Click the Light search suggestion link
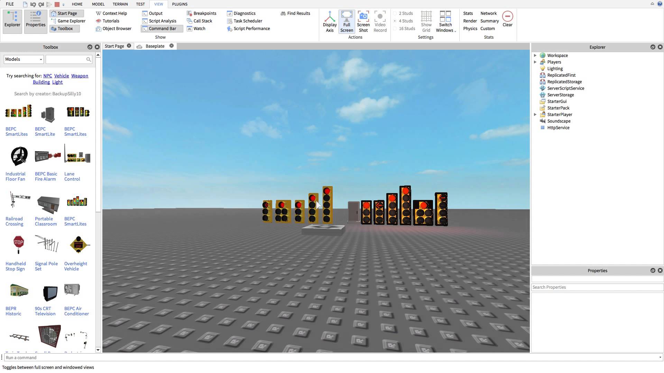 click(x=57, y=82)
